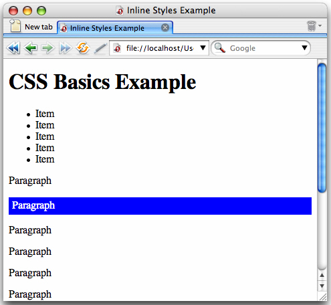Viewport: 331px width, 305px height.
Task: Click the New tab page icon
Action: (x=15, y=26)
